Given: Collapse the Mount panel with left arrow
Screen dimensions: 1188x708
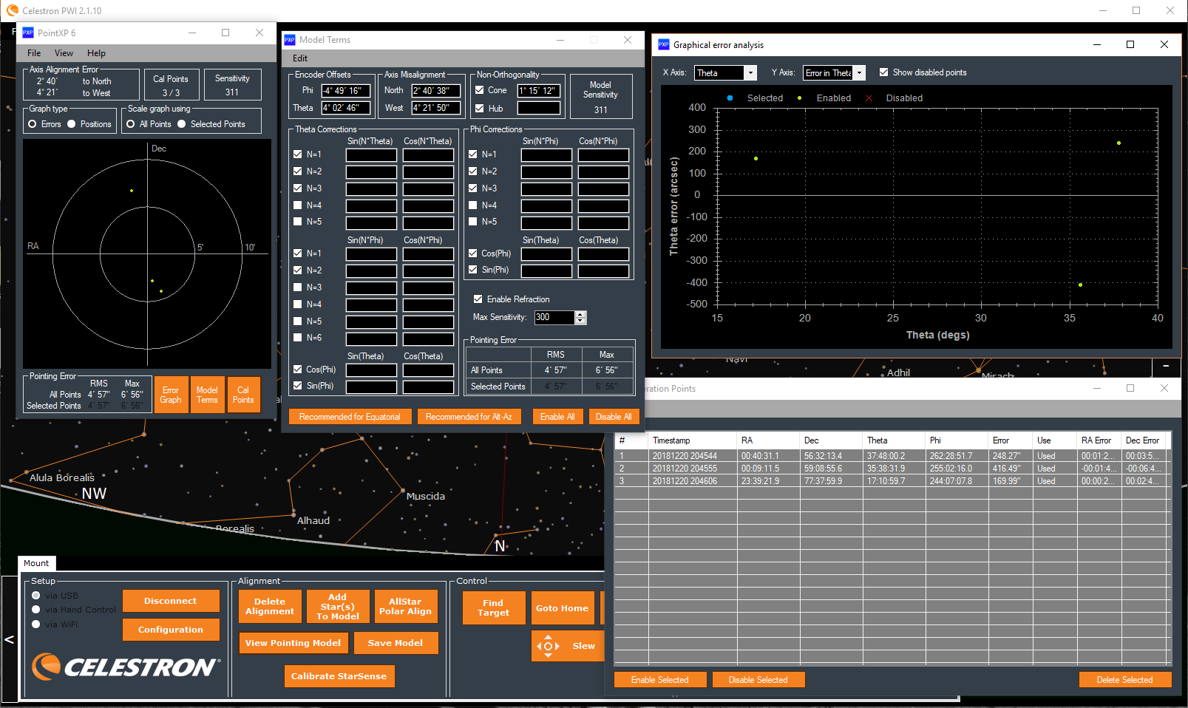Looking at the screenshot, I should coord(10,639).
